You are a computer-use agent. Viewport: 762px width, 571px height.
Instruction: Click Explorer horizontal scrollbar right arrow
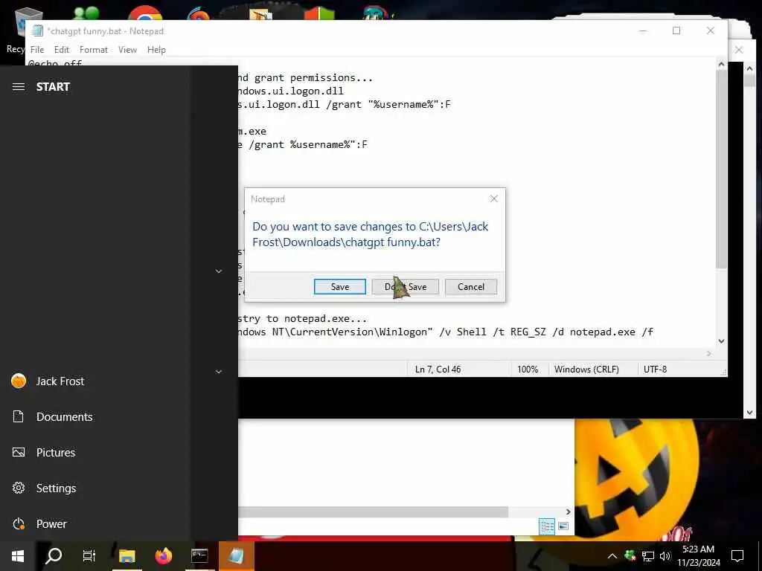[568, 512]
